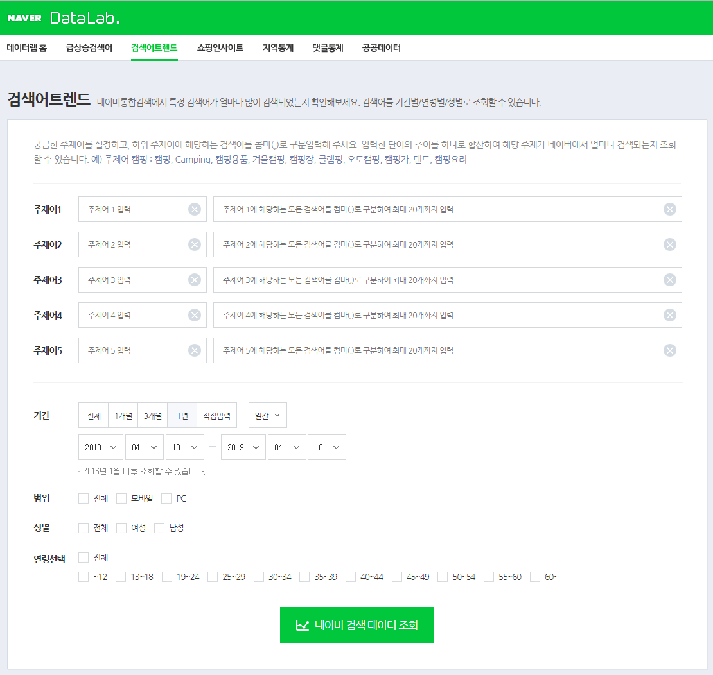The image size is (713, 675).
Task: Tick the 25~29 age group checkbox
Action: tap(213, 577)
